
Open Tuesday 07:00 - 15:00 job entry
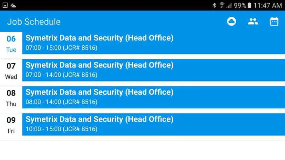click(154, 43)
